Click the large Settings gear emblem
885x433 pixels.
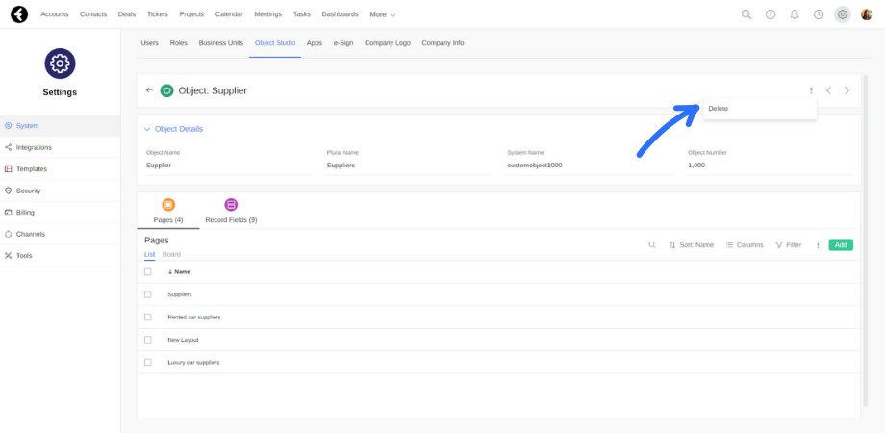tap(60, 64)
